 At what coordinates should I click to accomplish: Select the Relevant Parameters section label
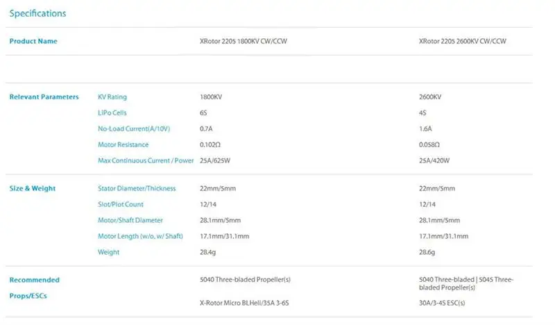[x=44, y=97]
